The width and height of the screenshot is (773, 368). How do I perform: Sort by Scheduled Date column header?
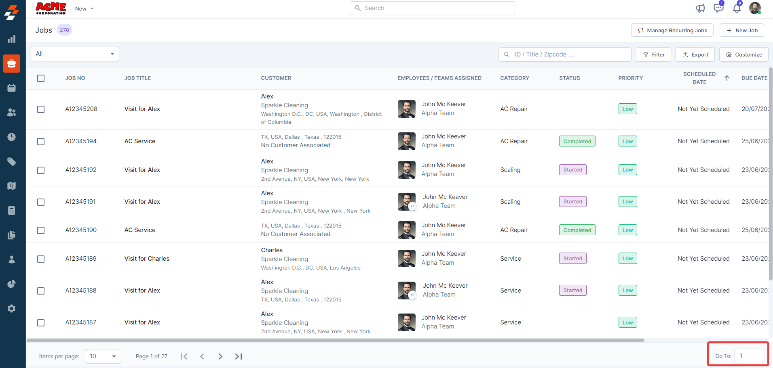tap(699, 78)
